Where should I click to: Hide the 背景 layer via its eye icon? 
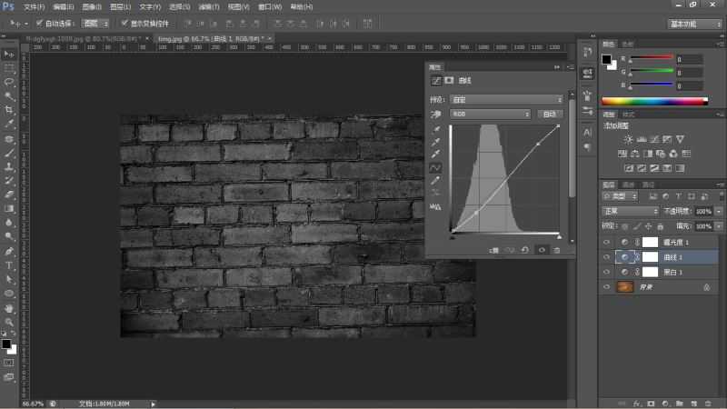(x=607, y=286)
